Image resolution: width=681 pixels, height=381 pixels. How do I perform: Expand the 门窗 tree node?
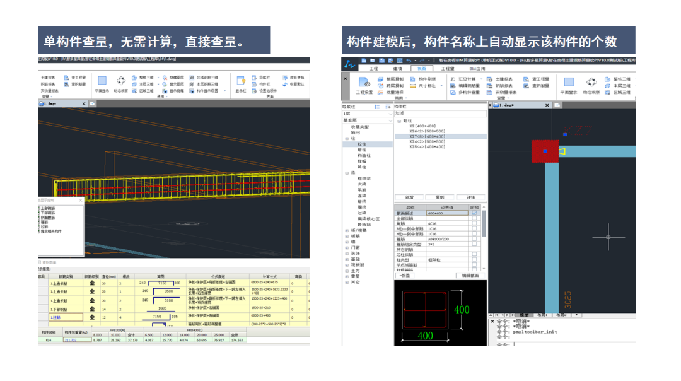(347, 248)
